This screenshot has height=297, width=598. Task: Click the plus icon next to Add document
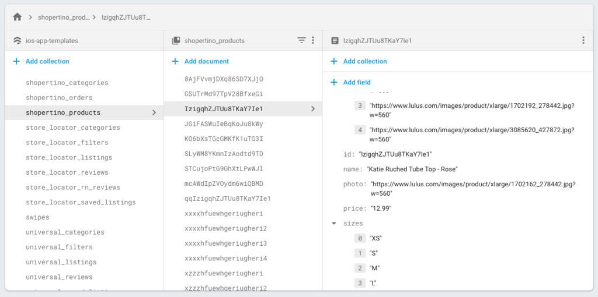click(175, 61)
